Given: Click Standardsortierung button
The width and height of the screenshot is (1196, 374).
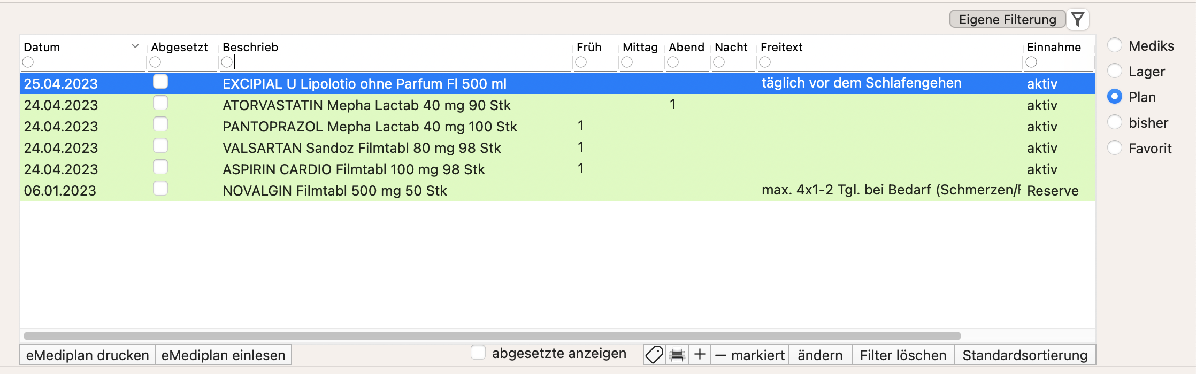Looking at the screenshot, I should tap(1025, 355).
